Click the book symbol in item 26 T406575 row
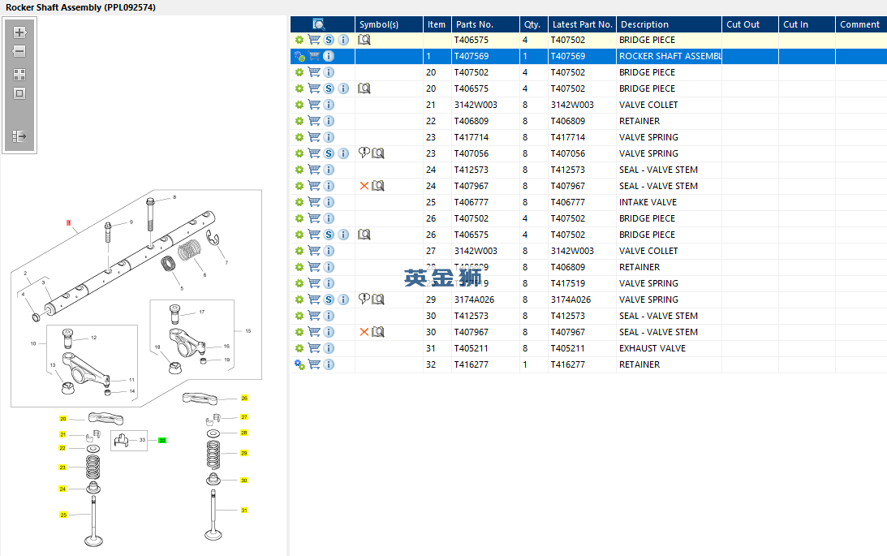The image size is (887, 556). click(364, 234)
